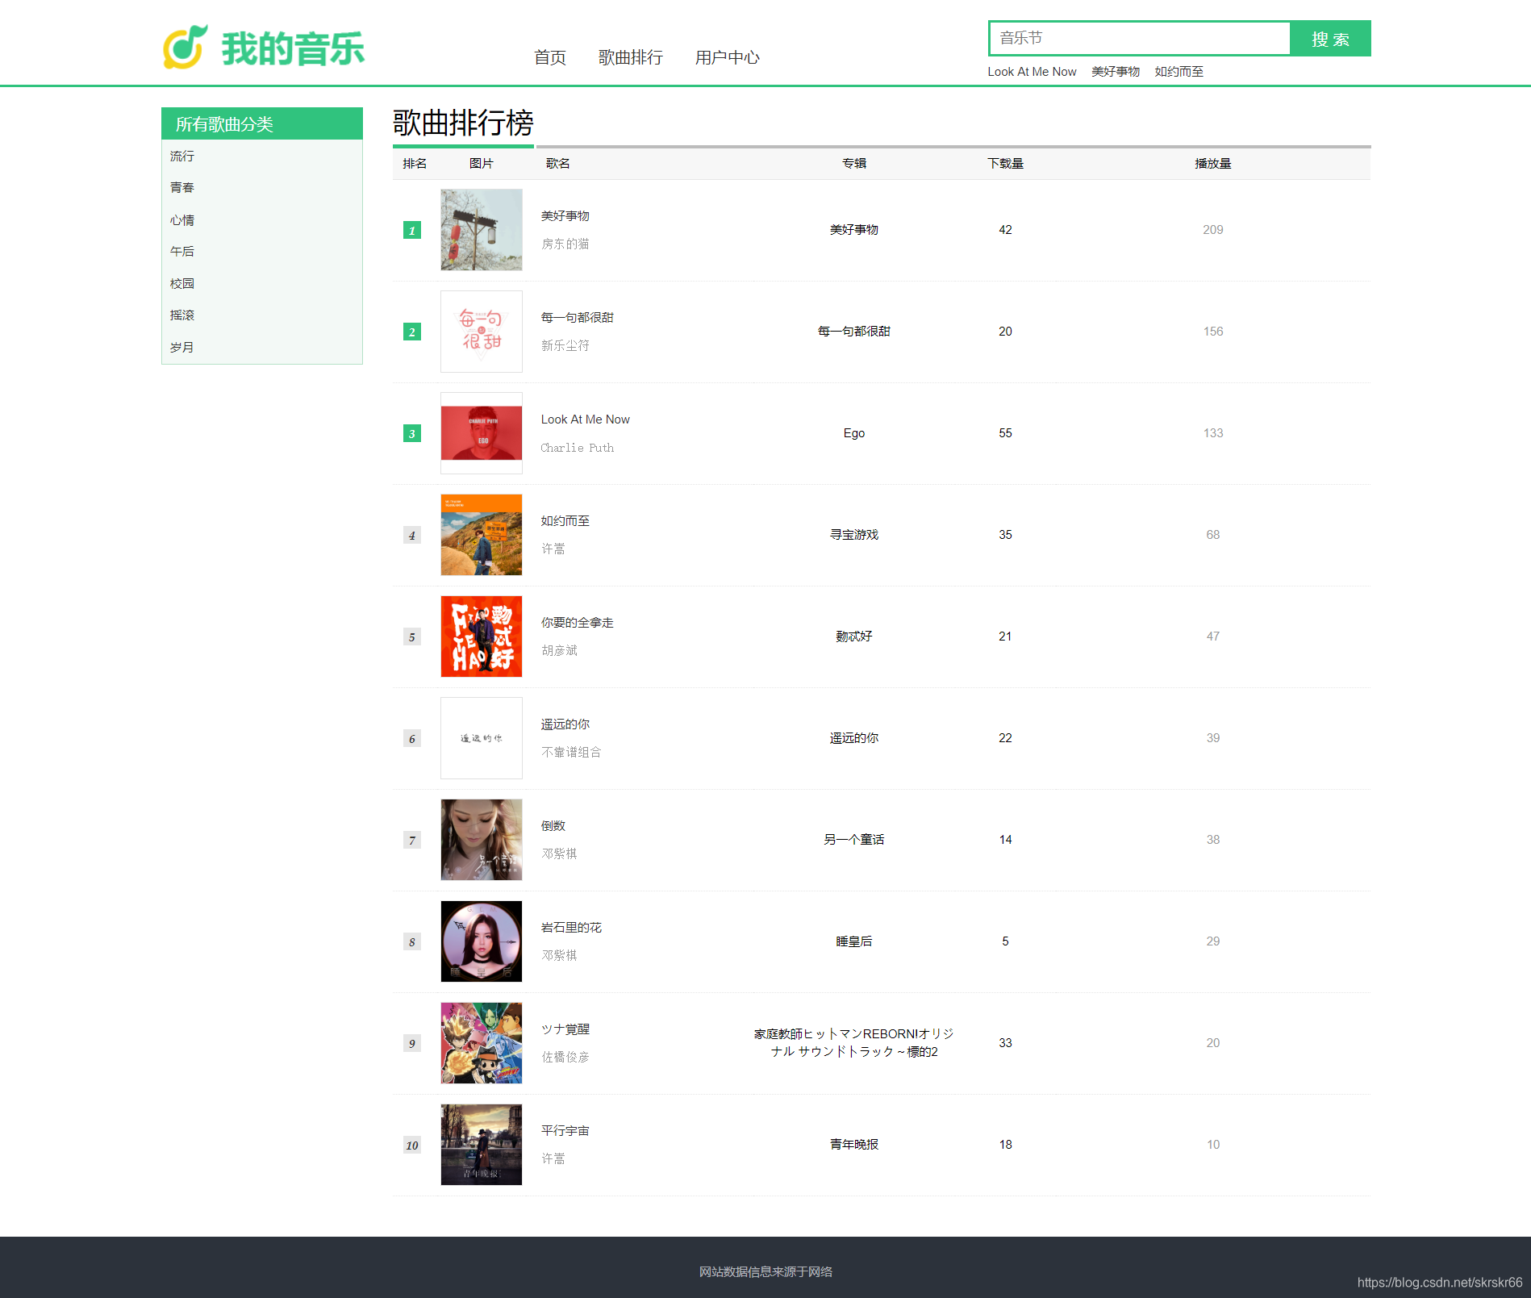Click artist name 房东的猫
Viewport: 1531px width, 1298px height.
(565, 244)
